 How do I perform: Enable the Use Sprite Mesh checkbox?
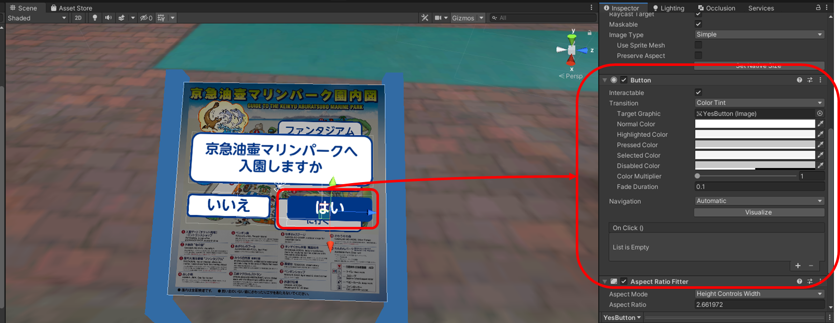click(698, 45)
